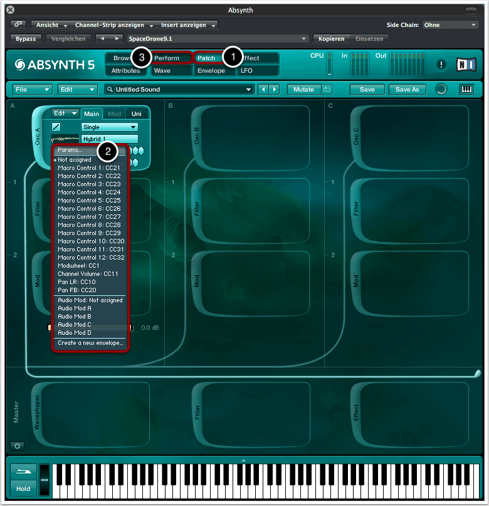
Task: Select next preset arrow beside SpaceDrone9.1
Action: click(x=117, y=39)
